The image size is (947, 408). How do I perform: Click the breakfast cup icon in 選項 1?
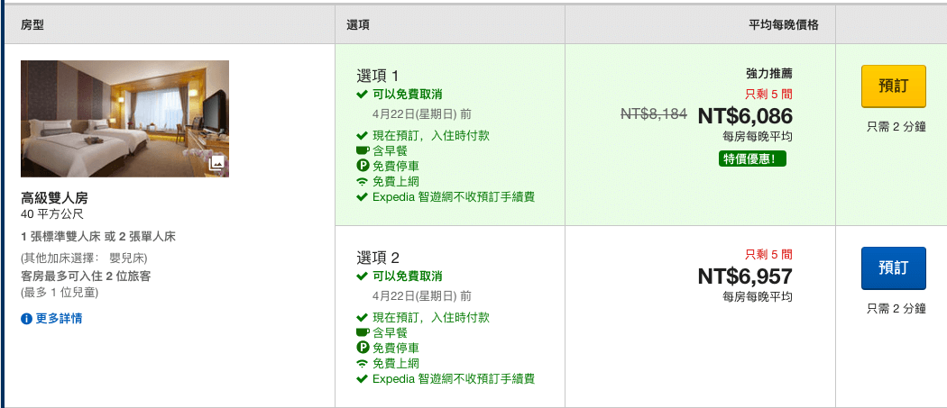click(363, 151)
